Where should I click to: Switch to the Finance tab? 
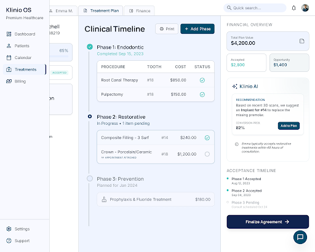point(139,11)
